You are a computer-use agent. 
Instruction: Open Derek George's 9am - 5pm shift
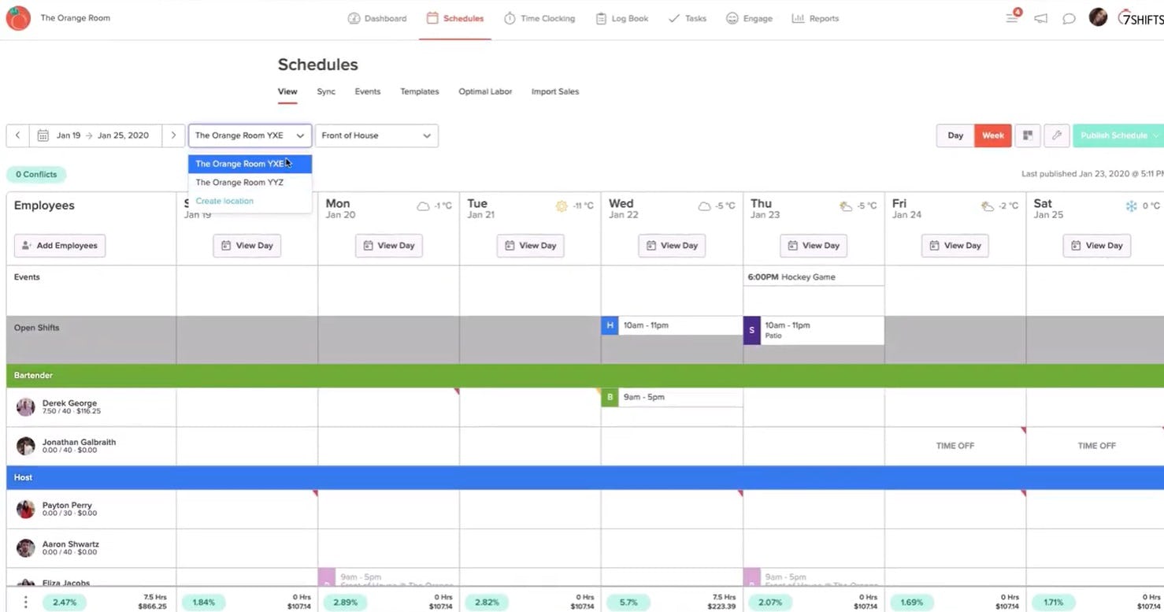click(672, 397)
